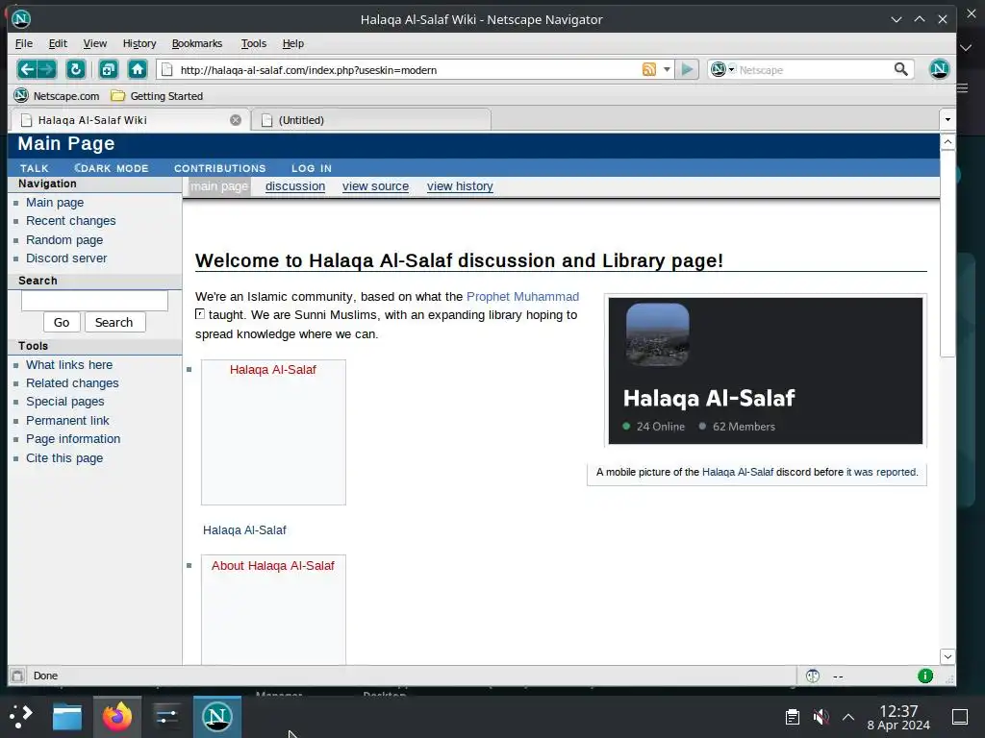Click the clock showing 12:37
985x738 pixels.
(x=898, y=711)
